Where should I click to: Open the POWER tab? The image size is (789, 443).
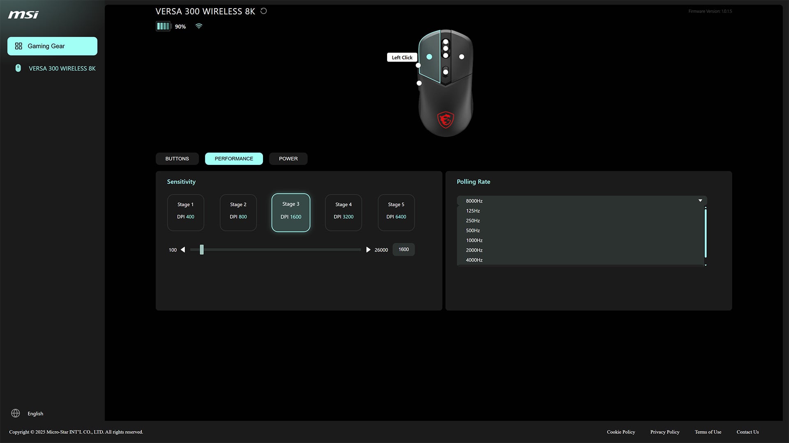click(x=288, y=158)
